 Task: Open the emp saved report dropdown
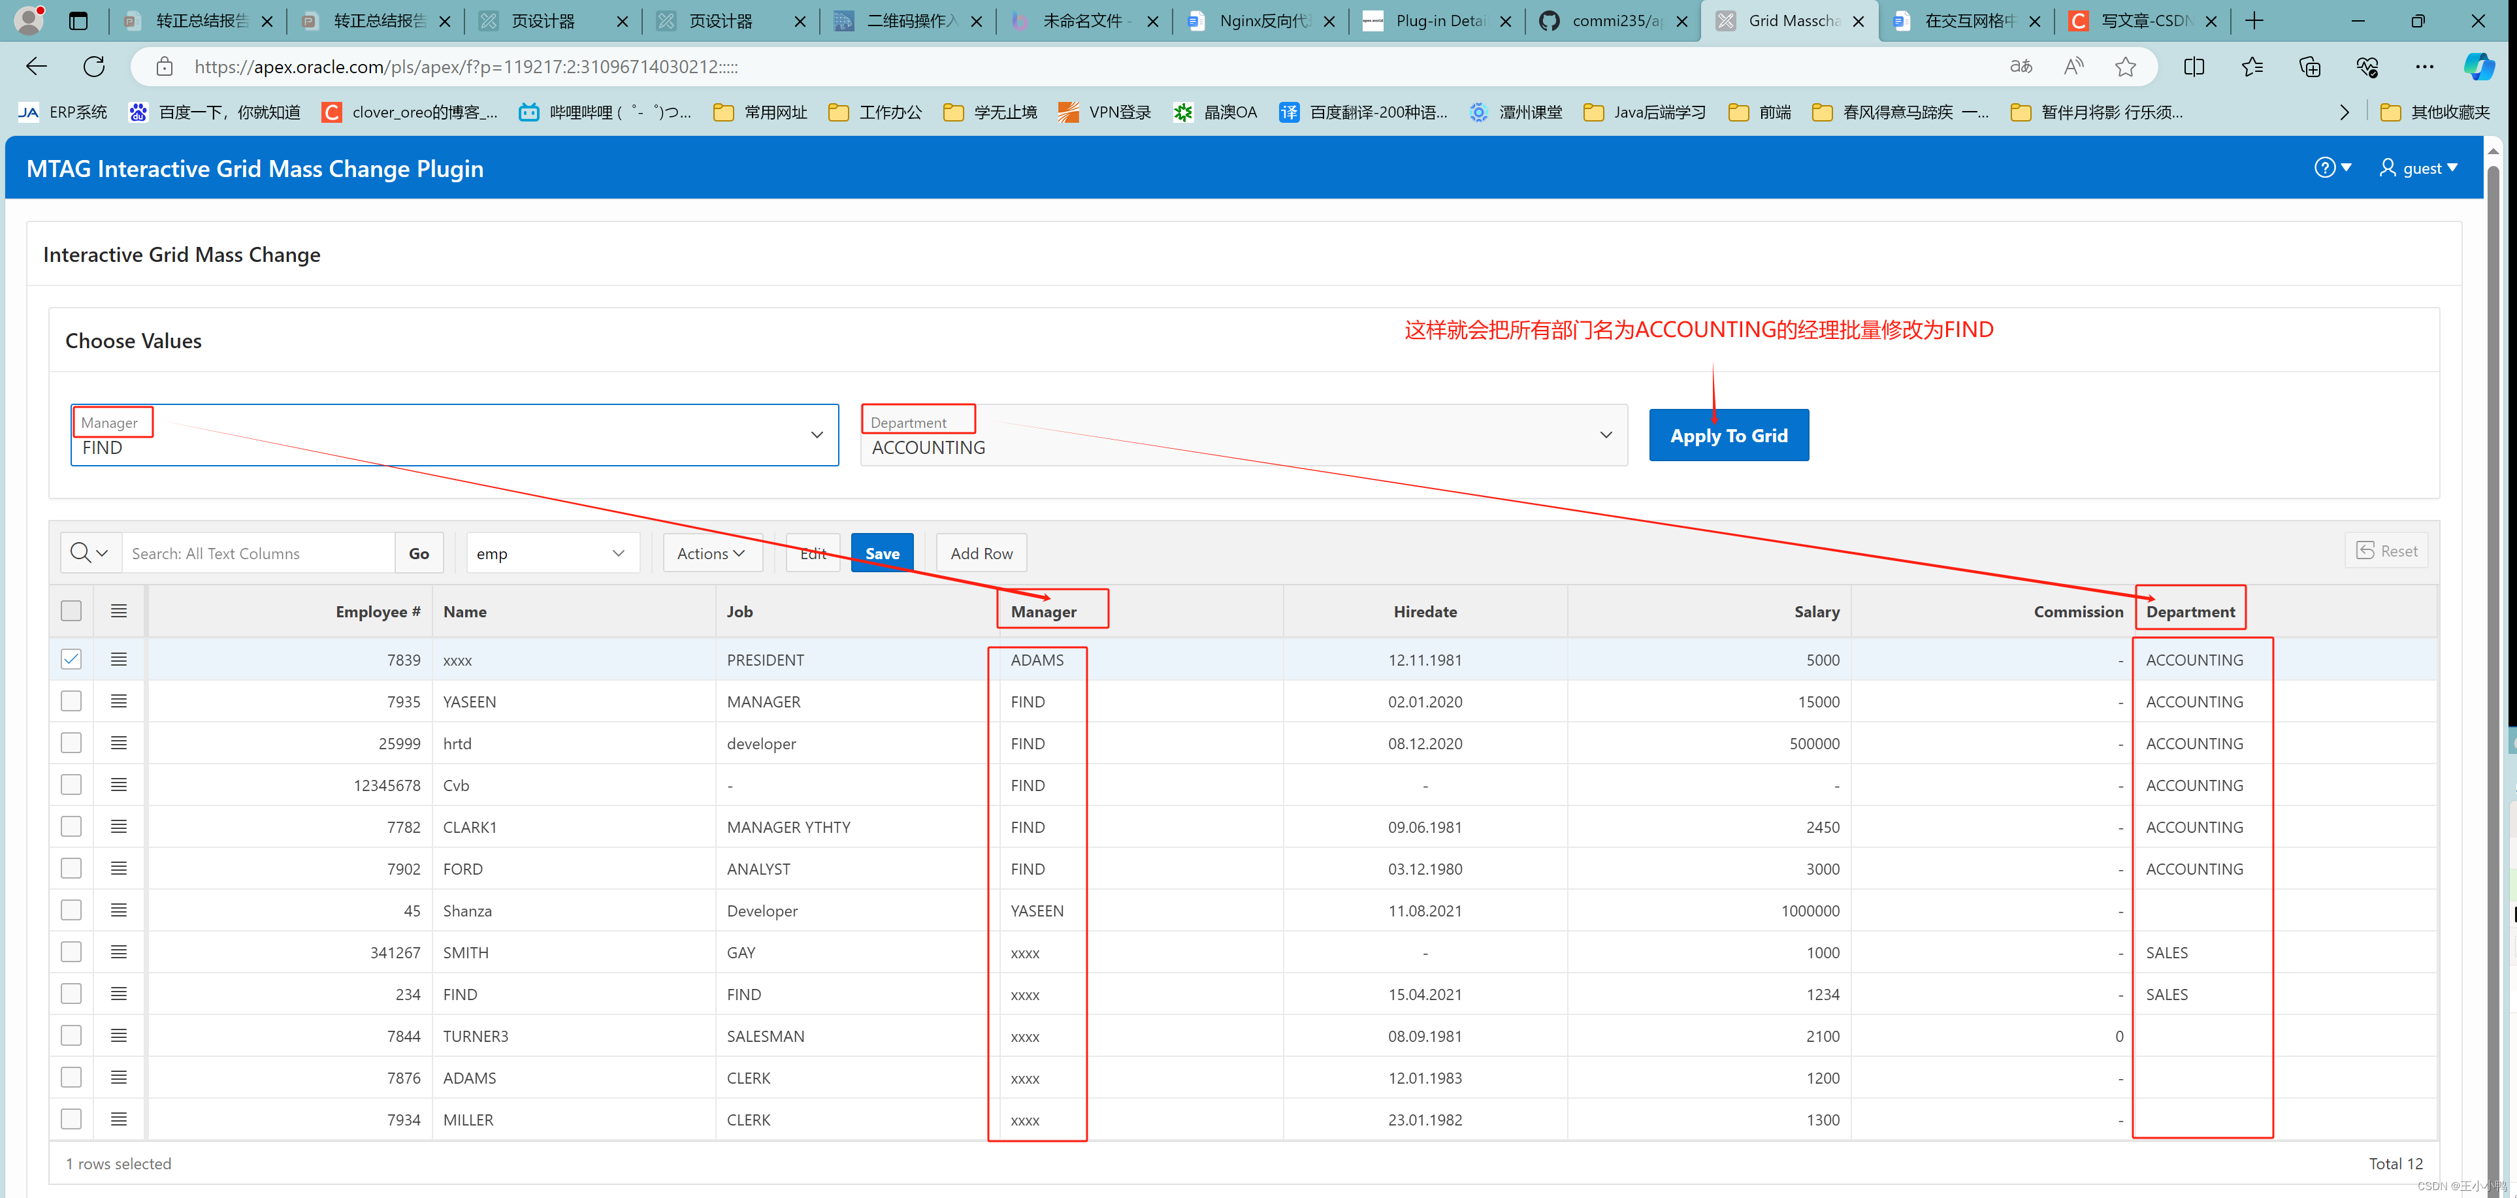pyautogui.click(x=552, y=553)
